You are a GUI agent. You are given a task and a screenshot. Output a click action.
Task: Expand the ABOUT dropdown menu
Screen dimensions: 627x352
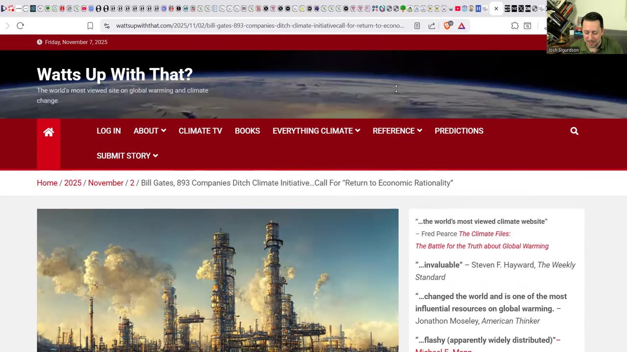click(x=150, y=131)
